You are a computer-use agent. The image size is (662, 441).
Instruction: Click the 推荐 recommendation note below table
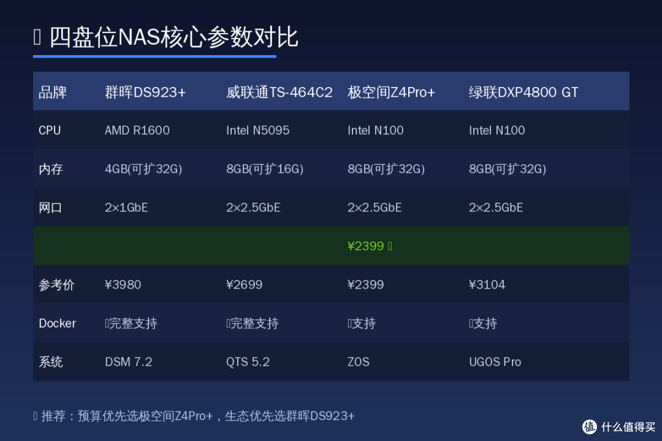(194, 416)
